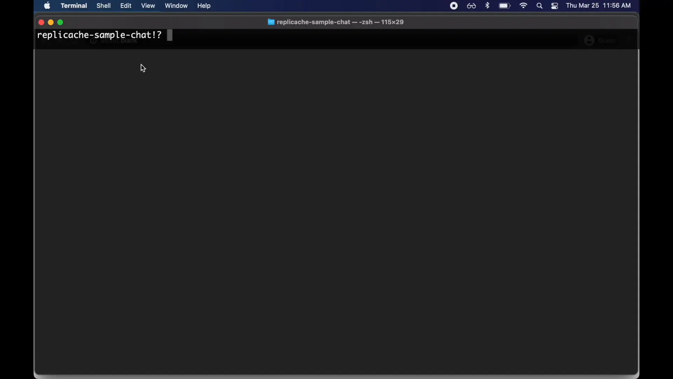Open Spotlight search magnifier
The height and width of the screenshot is (379, 673).
pyautogui.click(x=540, y=6)
